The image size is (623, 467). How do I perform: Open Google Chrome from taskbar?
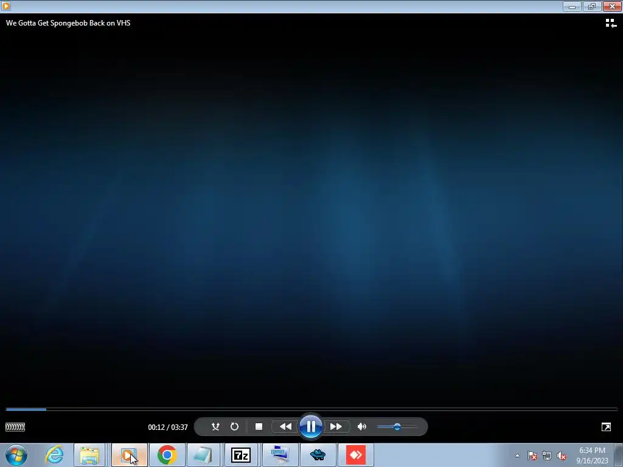point(167,455)
